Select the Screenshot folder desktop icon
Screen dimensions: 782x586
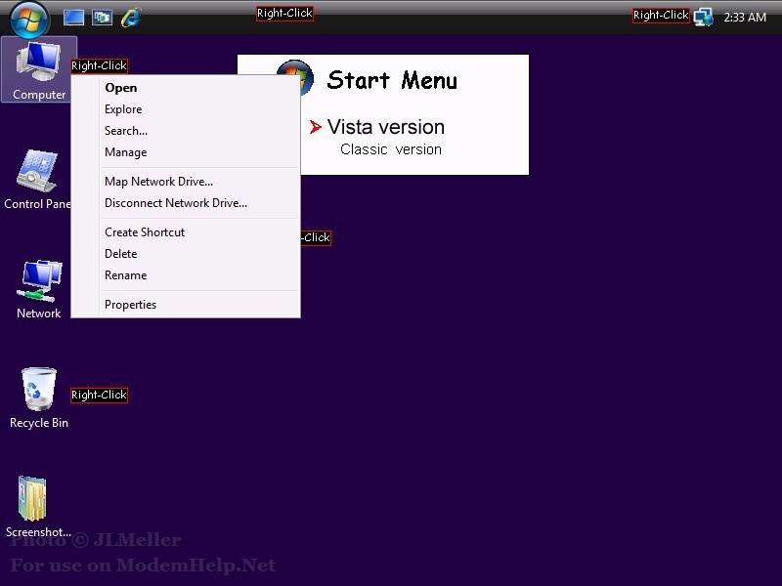[38, 507]
